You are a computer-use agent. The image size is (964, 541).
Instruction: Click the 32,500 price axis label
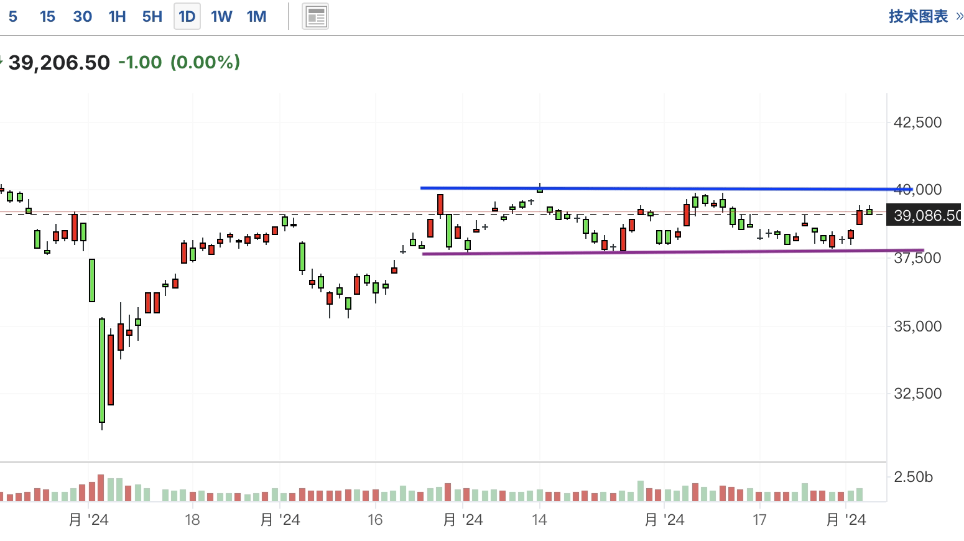pyautogui.click(x=917, y=393)
